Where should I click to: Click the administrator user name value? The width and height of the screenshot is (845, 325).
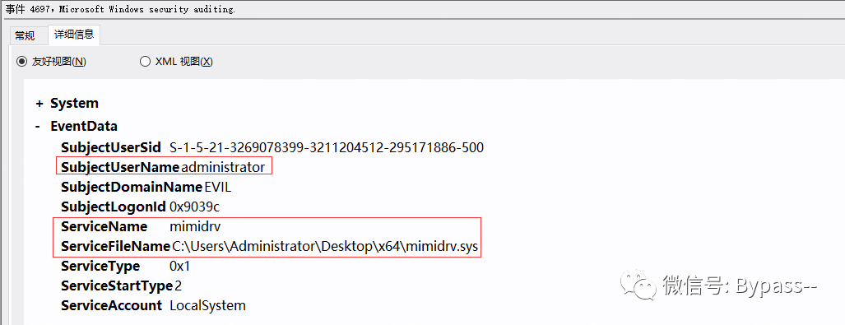[x=223, y=167]
